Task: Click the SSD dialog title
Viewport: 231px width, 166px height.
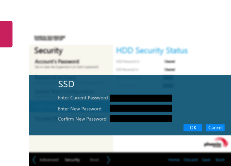Action: [66, 85]
